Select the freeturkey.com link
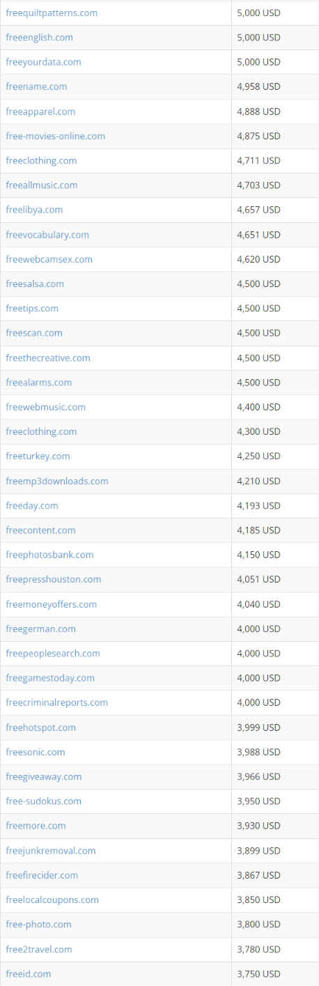 click(38, 456)
